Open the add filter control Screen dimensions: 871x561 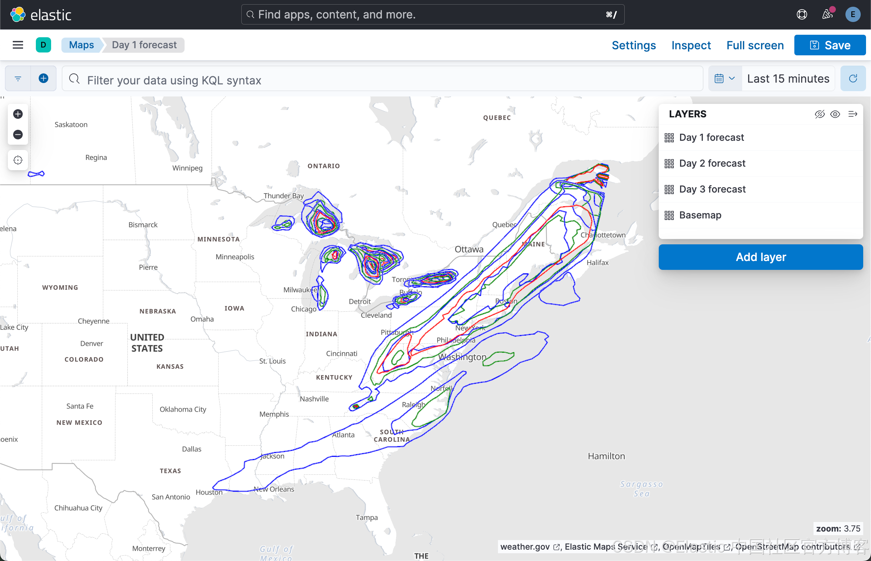[x=43, y=78]
